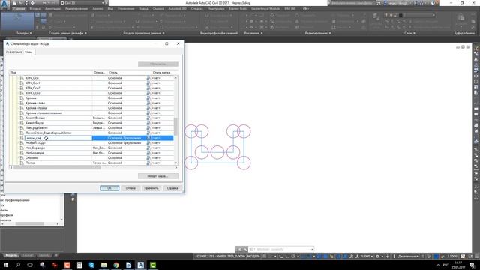The width and height of the screenshot is (480, 270).
Task: Switch to Модель layout tab
Action: tap(11, 255)
